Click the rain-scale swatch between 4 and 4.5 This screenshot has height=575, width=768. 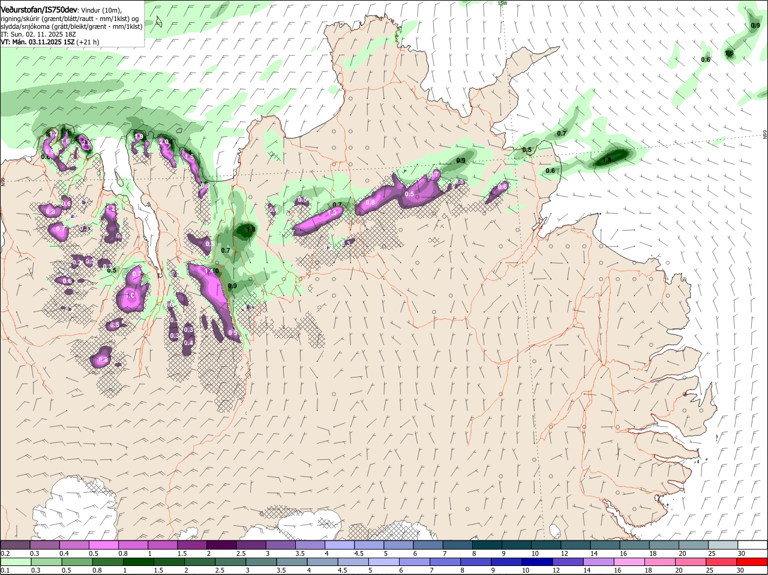tap(322, 562)
